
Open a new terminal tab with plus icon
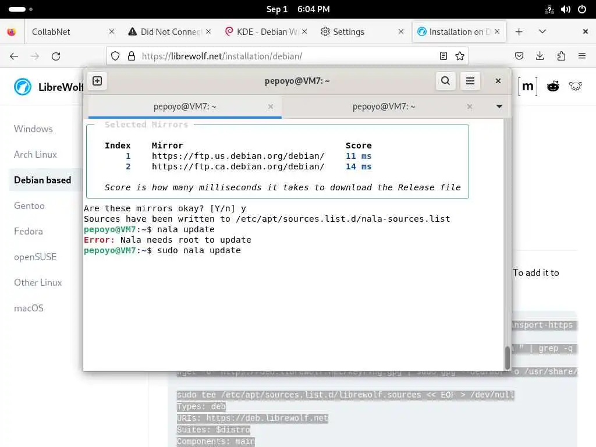(x=97, y=81)
